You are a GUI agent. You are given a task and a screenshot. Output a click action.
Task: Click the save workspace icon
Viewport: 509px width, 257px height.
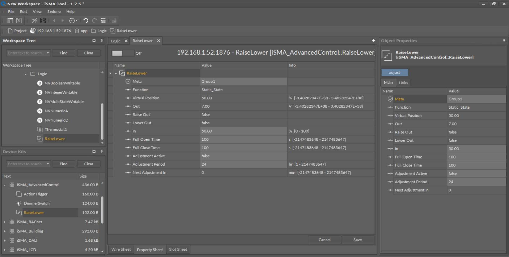pyautogui.click(x=19, y=20)
